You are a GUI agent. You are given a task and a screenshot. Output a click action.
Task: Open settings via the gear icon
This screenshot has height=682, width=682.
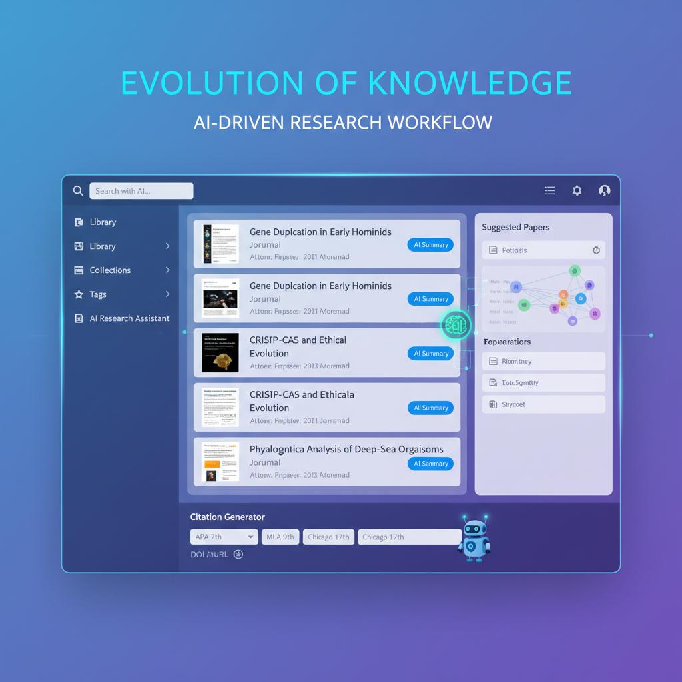[577, 191]
